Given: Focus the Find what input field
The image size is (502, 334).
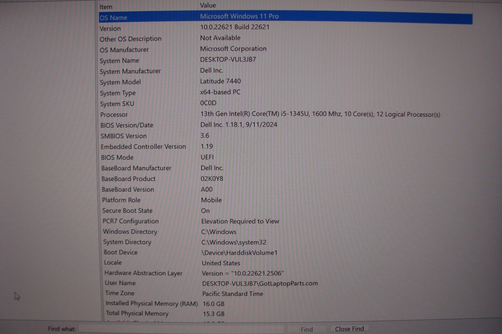Looking at the screenshot, I should pyautogui.click(x=181, y=329).
